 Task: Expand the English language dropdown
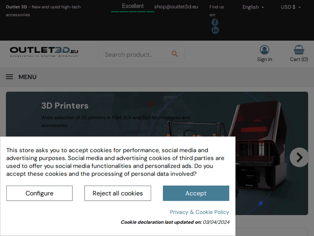(253, 7)
